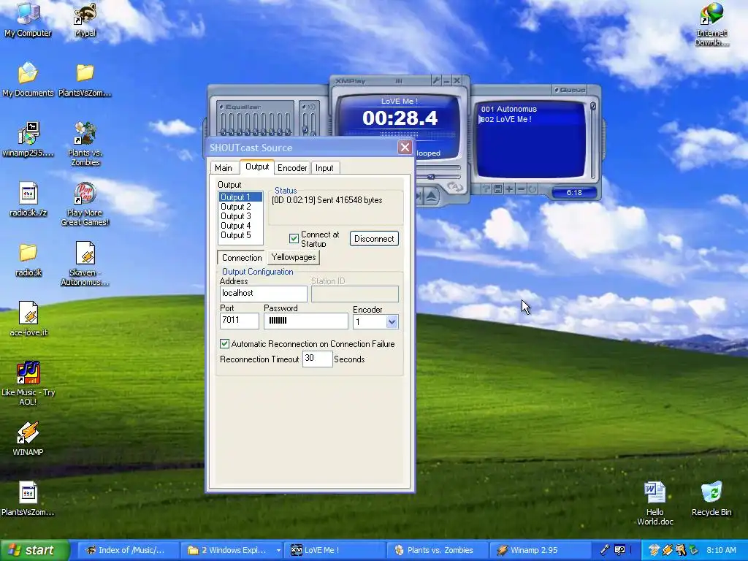The width and height of the screenshot is (748, 561).
Task: Switch to the Encoder tab
Action: pyautogui.click(x=292, y=168)
